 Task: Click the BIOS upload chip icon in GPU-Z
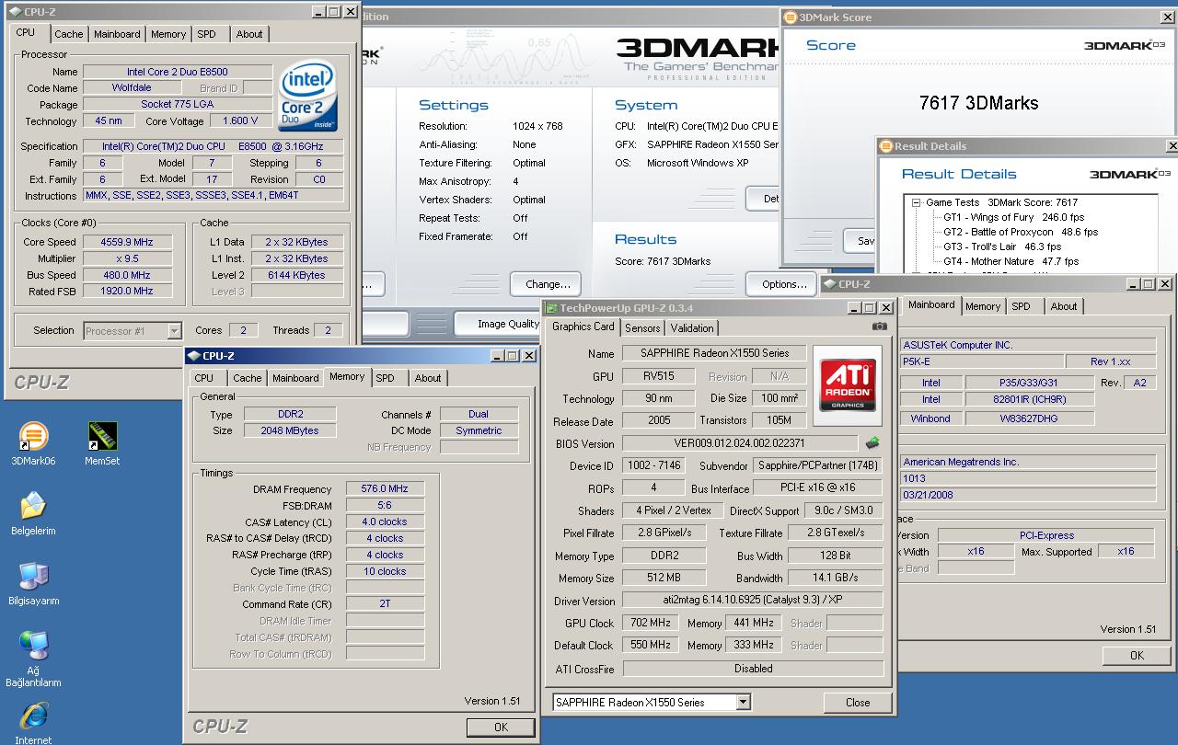[872, 443]
